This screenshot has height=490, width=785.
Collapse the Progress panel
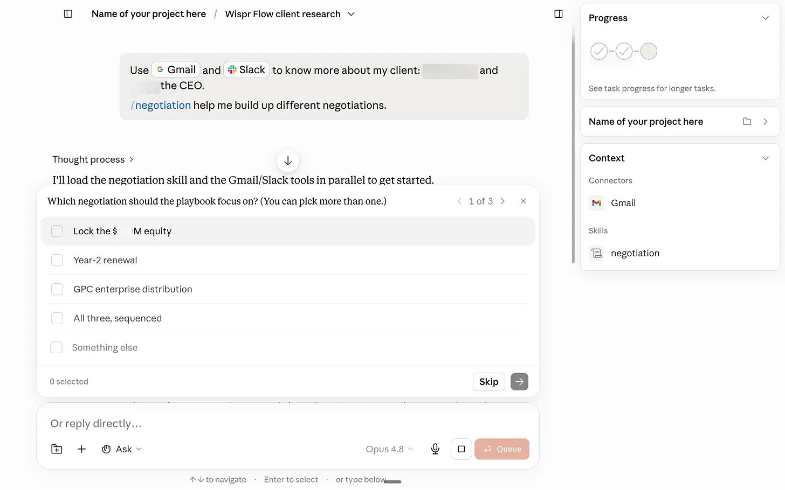pyautogui.click(x=765, y=18)
